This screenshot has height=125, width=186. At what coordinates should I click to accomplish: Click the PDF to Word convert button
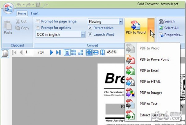click(136, 28)
